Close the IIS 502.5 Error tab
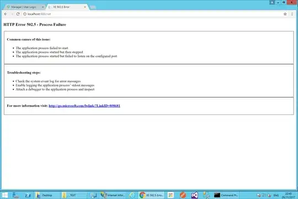Viewport: 298px width, 199px height. [85, 7]
